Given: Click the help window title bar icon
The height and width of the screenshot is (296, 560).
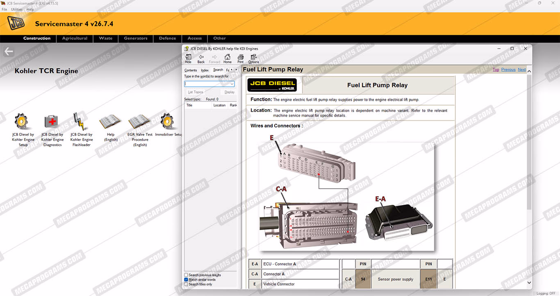Looking at the screenshot, I should coord(187,48).
